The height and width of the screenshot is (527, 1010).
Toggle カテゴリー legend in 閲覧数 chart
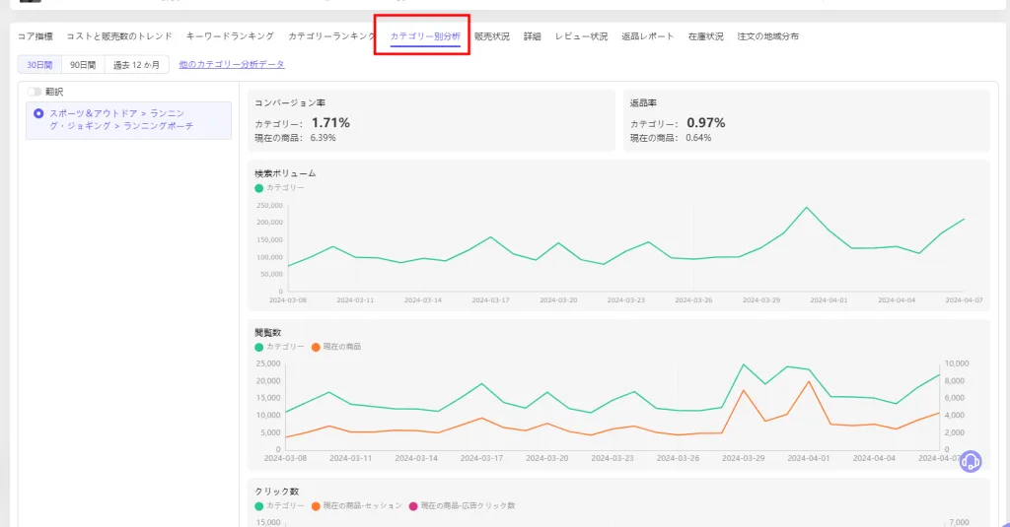point(279,347)
